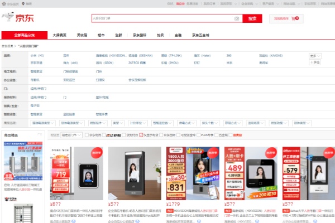This screenshot has height=223, width=335.
Task: Expand the 附加配件 filter dropdown
Action: pos(97,123)
